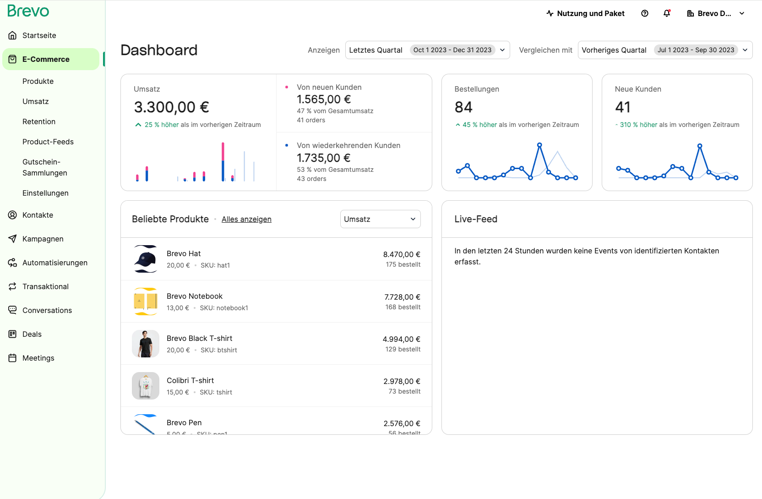Click the Neue Kunden line chart
Viewport: 762px width, 499px height.
click(677, 161)
